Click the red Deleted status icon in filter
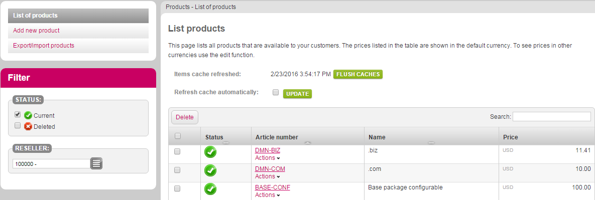The width and height of the screenshot is (595, 200). tap(28, 126)
